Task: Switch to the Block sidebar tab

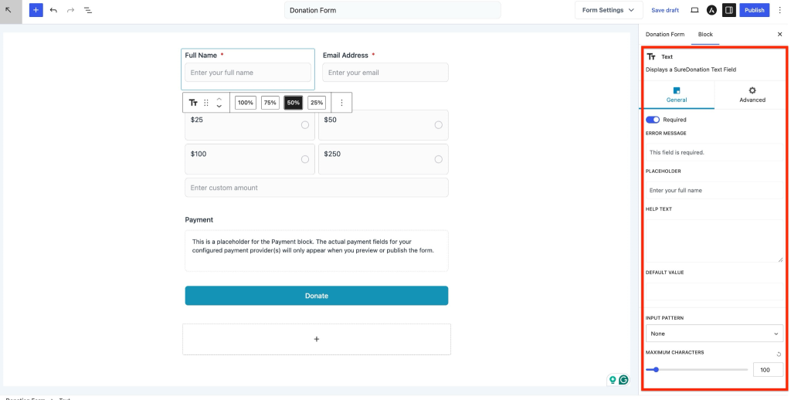Action: pos(705,34)
